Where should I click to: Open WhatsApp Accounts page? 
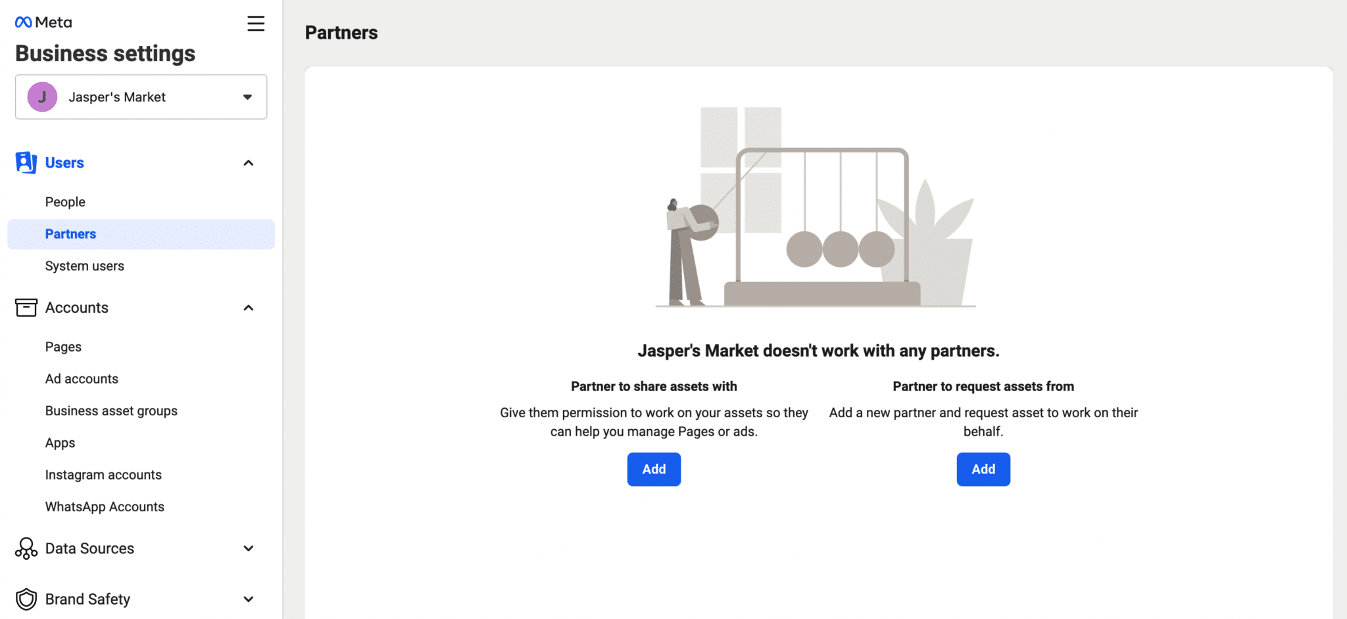coord(105,507)
